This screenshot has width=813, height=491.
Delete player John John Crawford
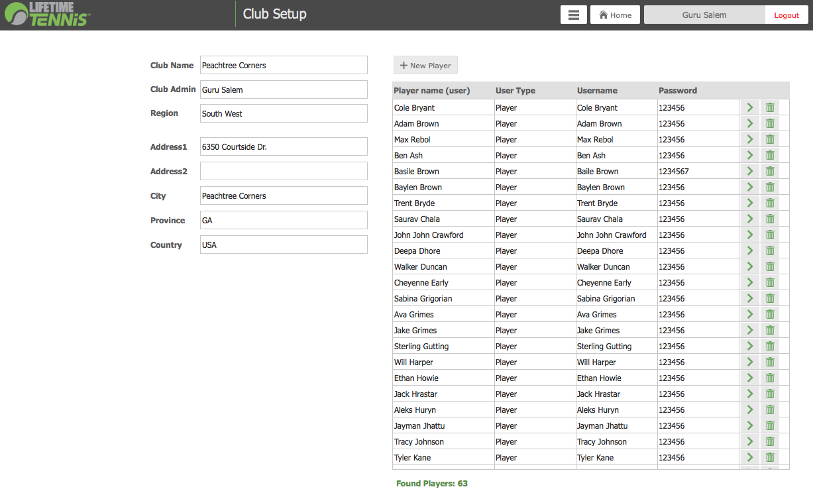(x=770, y=235)
